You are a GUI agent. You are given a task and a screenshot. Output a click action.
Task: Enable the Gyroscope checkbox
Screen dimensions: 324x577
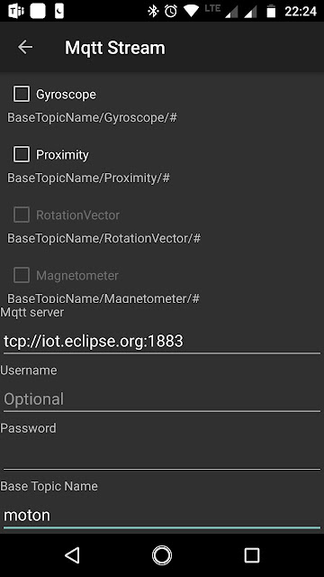[22, 94]
